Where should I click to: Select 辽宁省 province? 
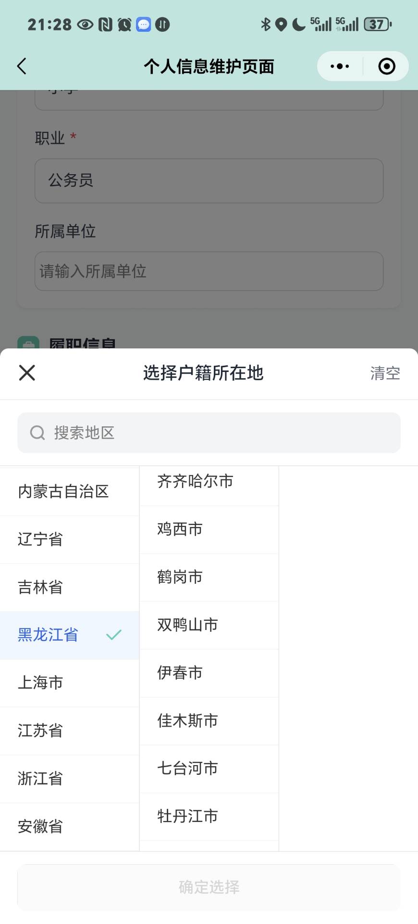pos(40,539)
